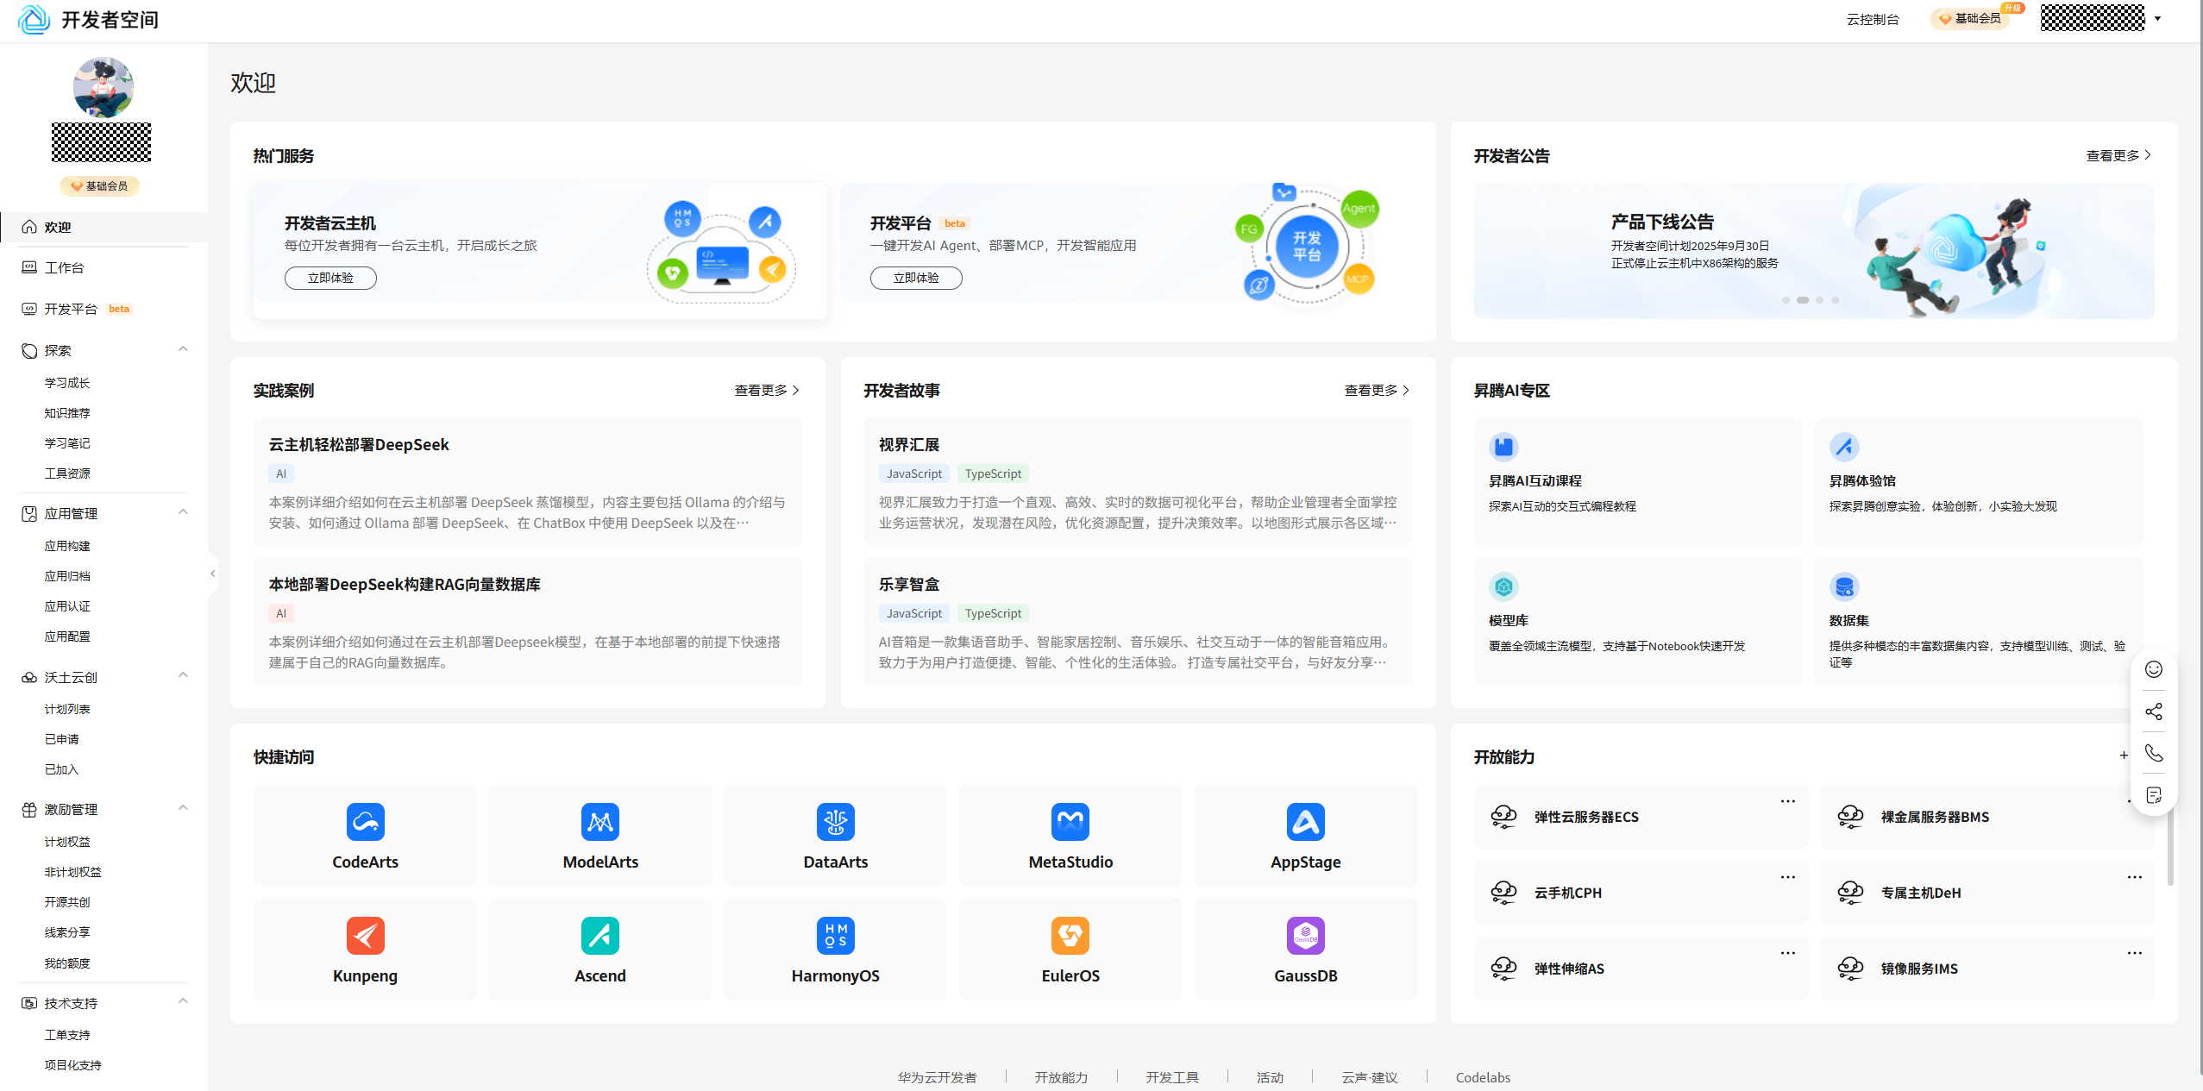
Task: Collapse the 探索 sidebar section
Action: 183,349
